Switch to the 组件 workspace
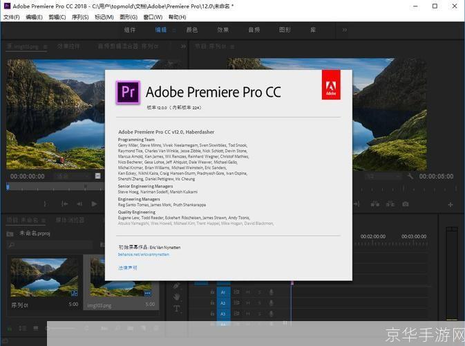 coord(130,30)
